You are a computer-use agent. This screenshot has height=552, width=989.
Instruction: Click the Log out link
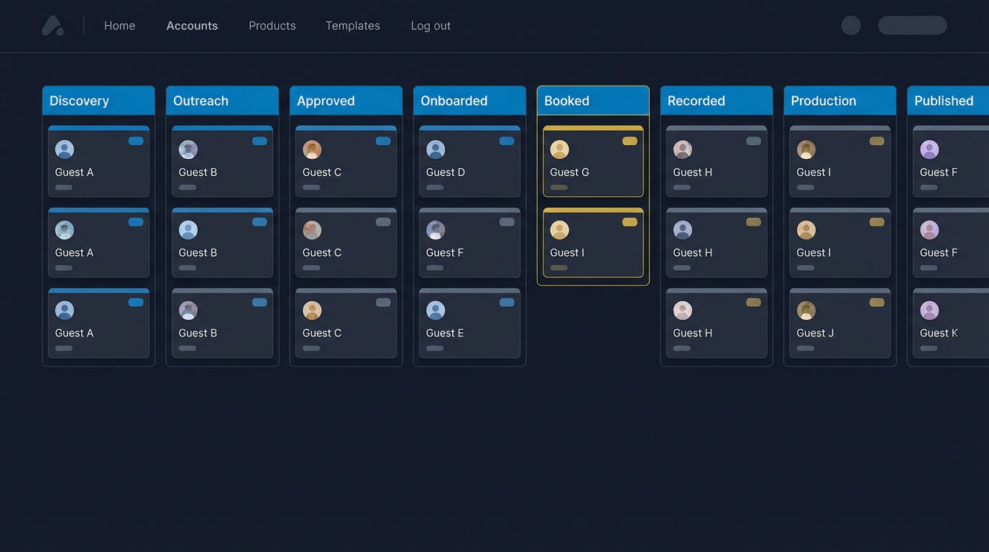[x=431, y=26]
